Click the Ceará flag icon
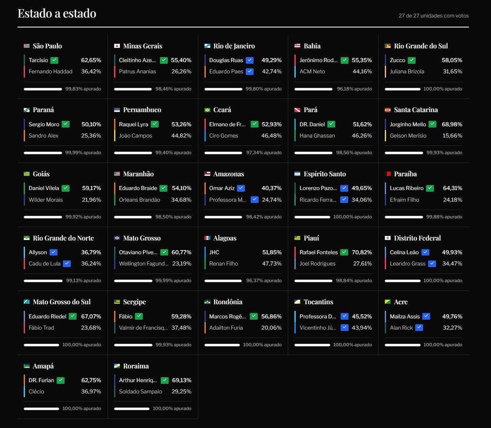The image size is (491, 428). click(207, 110)
